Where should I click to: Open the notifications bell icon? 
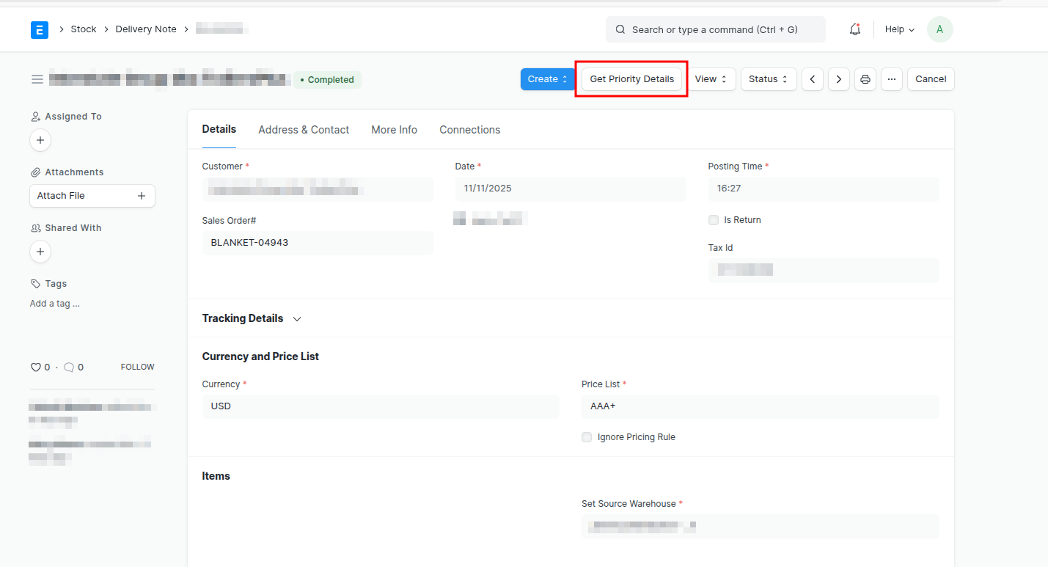point(854,29)
